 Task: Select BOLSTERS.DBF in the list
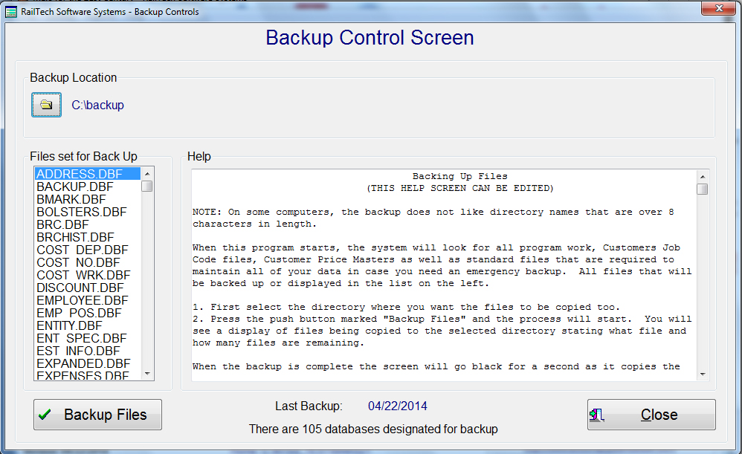(x=81, y=212)
